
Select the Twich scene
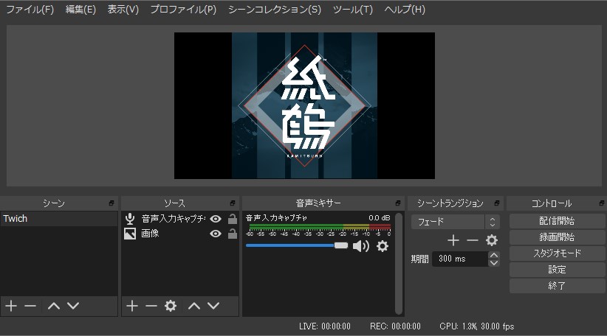tap(59, 219)
